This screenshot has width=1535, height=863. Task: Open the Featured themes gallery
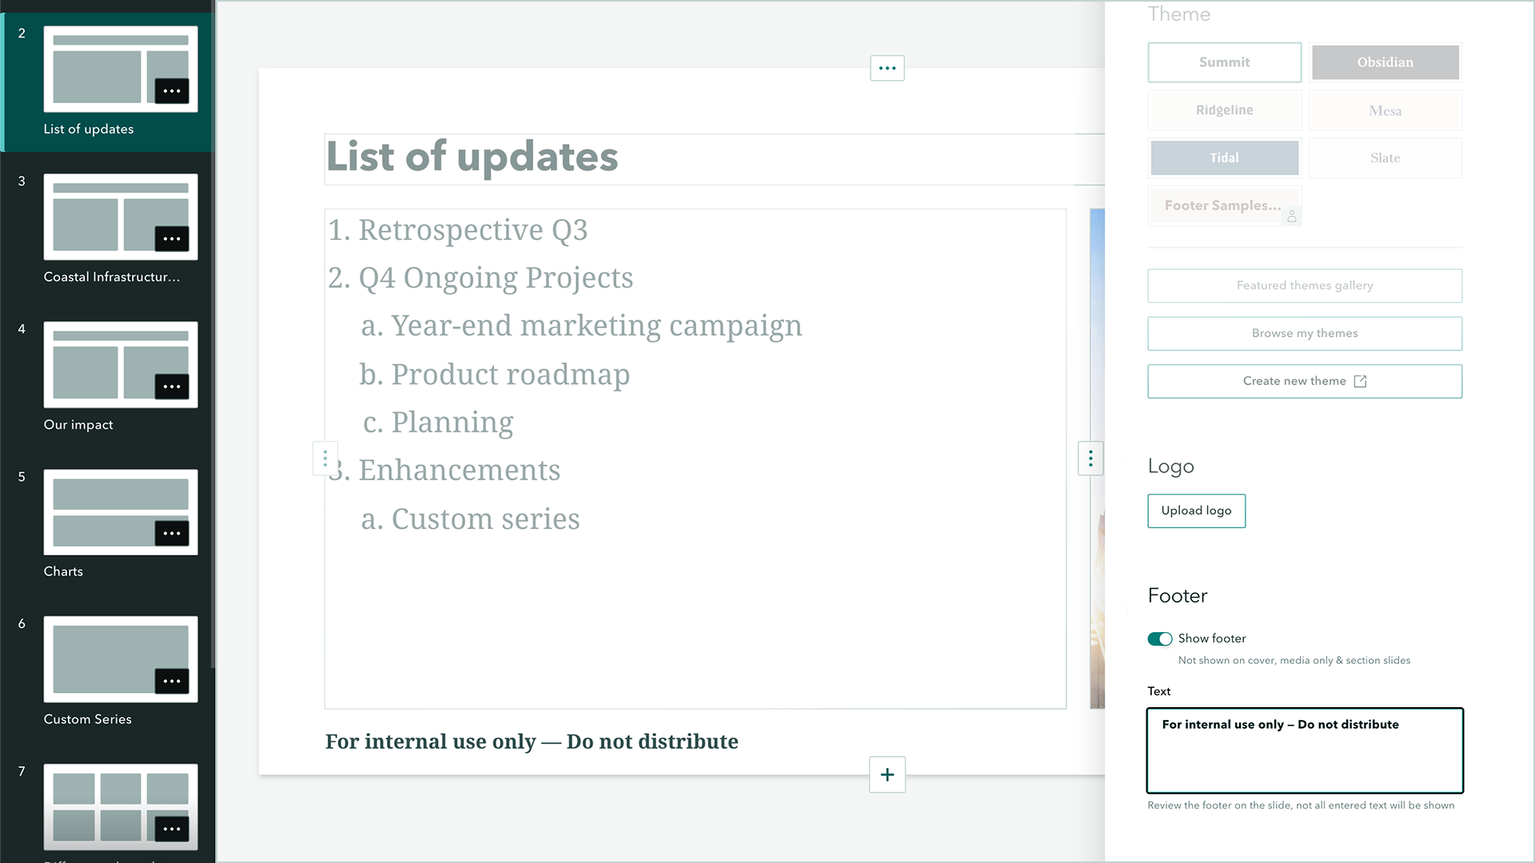(x=1304, y=285)
